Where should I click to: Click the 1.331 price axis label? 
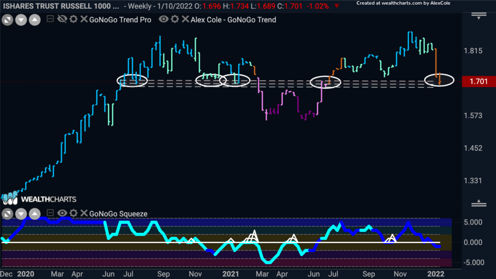(473, 181)
